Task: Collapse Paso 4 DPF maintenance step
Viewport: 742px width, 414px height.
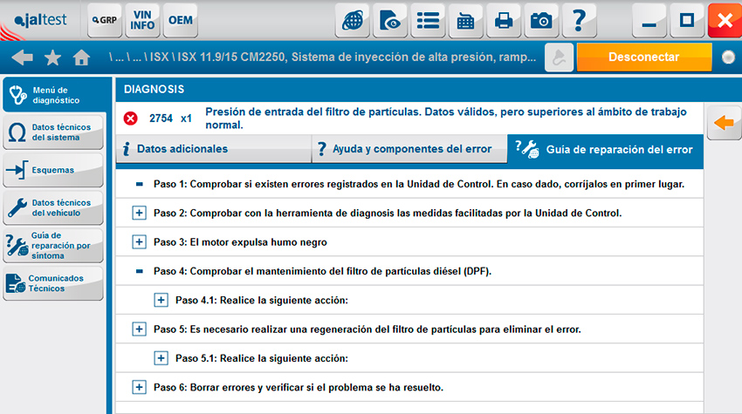Action: [139, 271]
